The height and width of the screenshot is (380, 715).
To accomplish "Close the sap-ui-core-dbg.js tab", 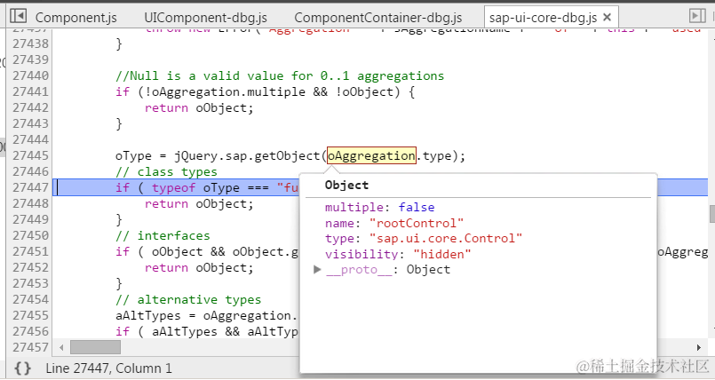I will 607,18.
